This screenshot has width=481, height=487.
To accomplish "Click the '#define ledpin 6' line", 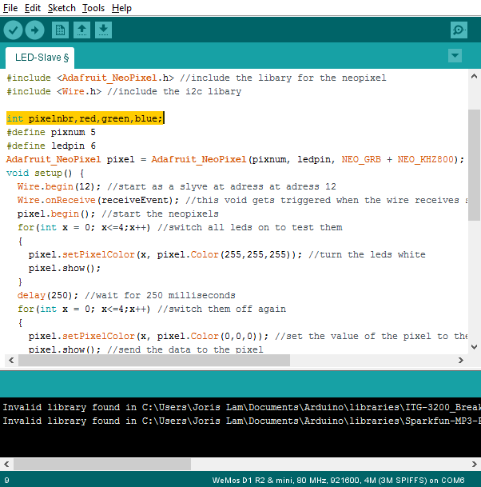I will point(51,146).
